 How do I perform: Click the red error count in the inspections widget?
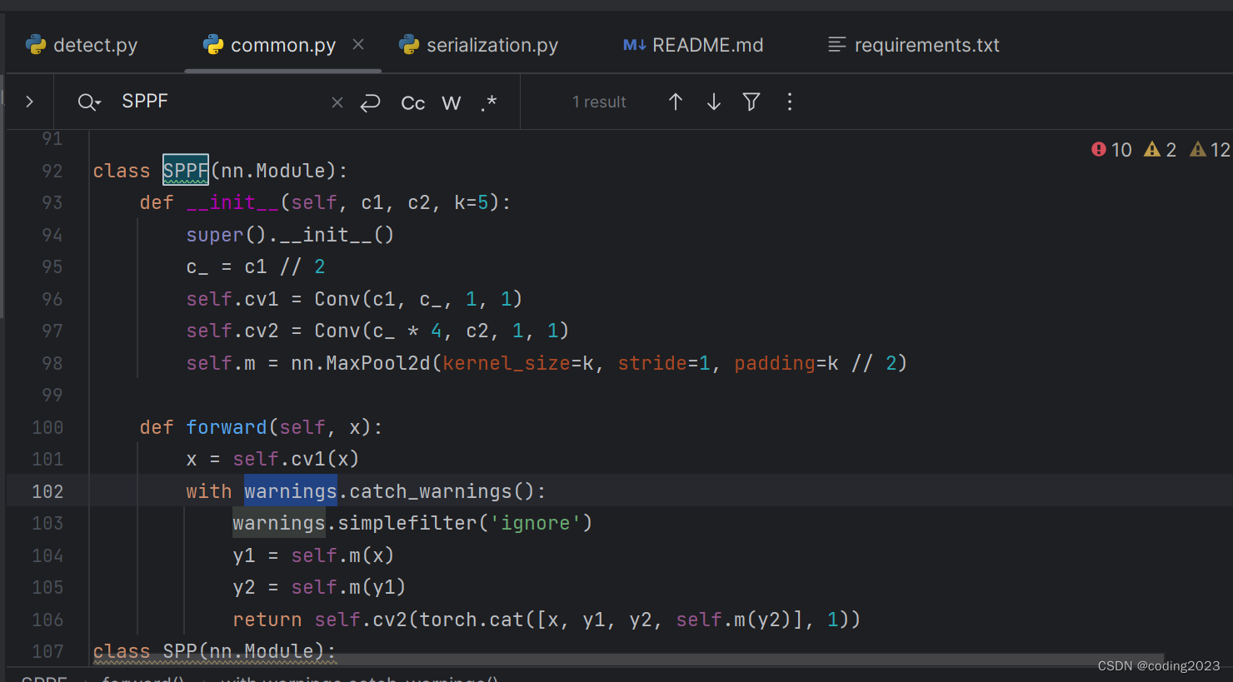click(1111, 149)
